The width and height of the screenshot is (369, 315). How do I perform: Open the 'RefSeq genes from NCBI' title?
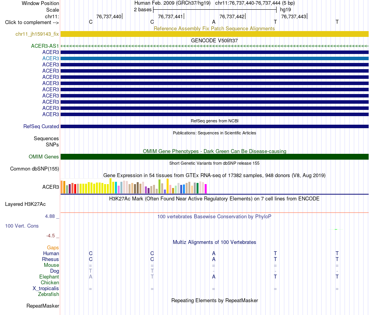pos(214,121)
